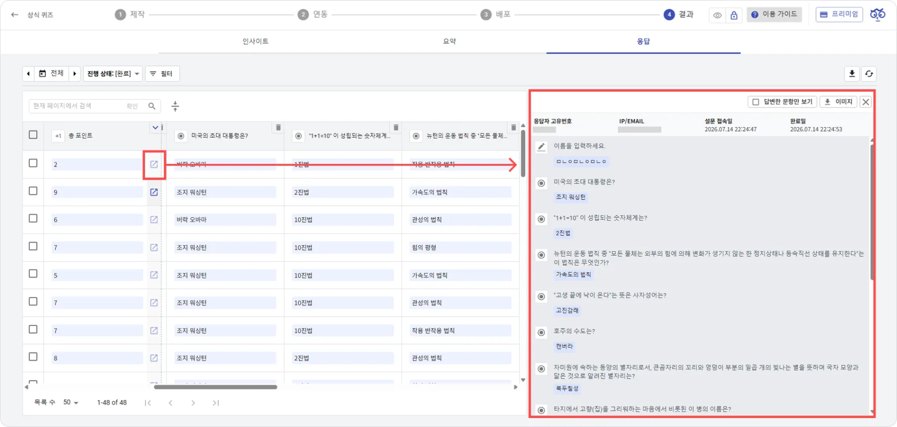Delete the 뉴턴의 운동 법칙 column
The width and height of the screenshot is (897, 427).
point(513,128)
